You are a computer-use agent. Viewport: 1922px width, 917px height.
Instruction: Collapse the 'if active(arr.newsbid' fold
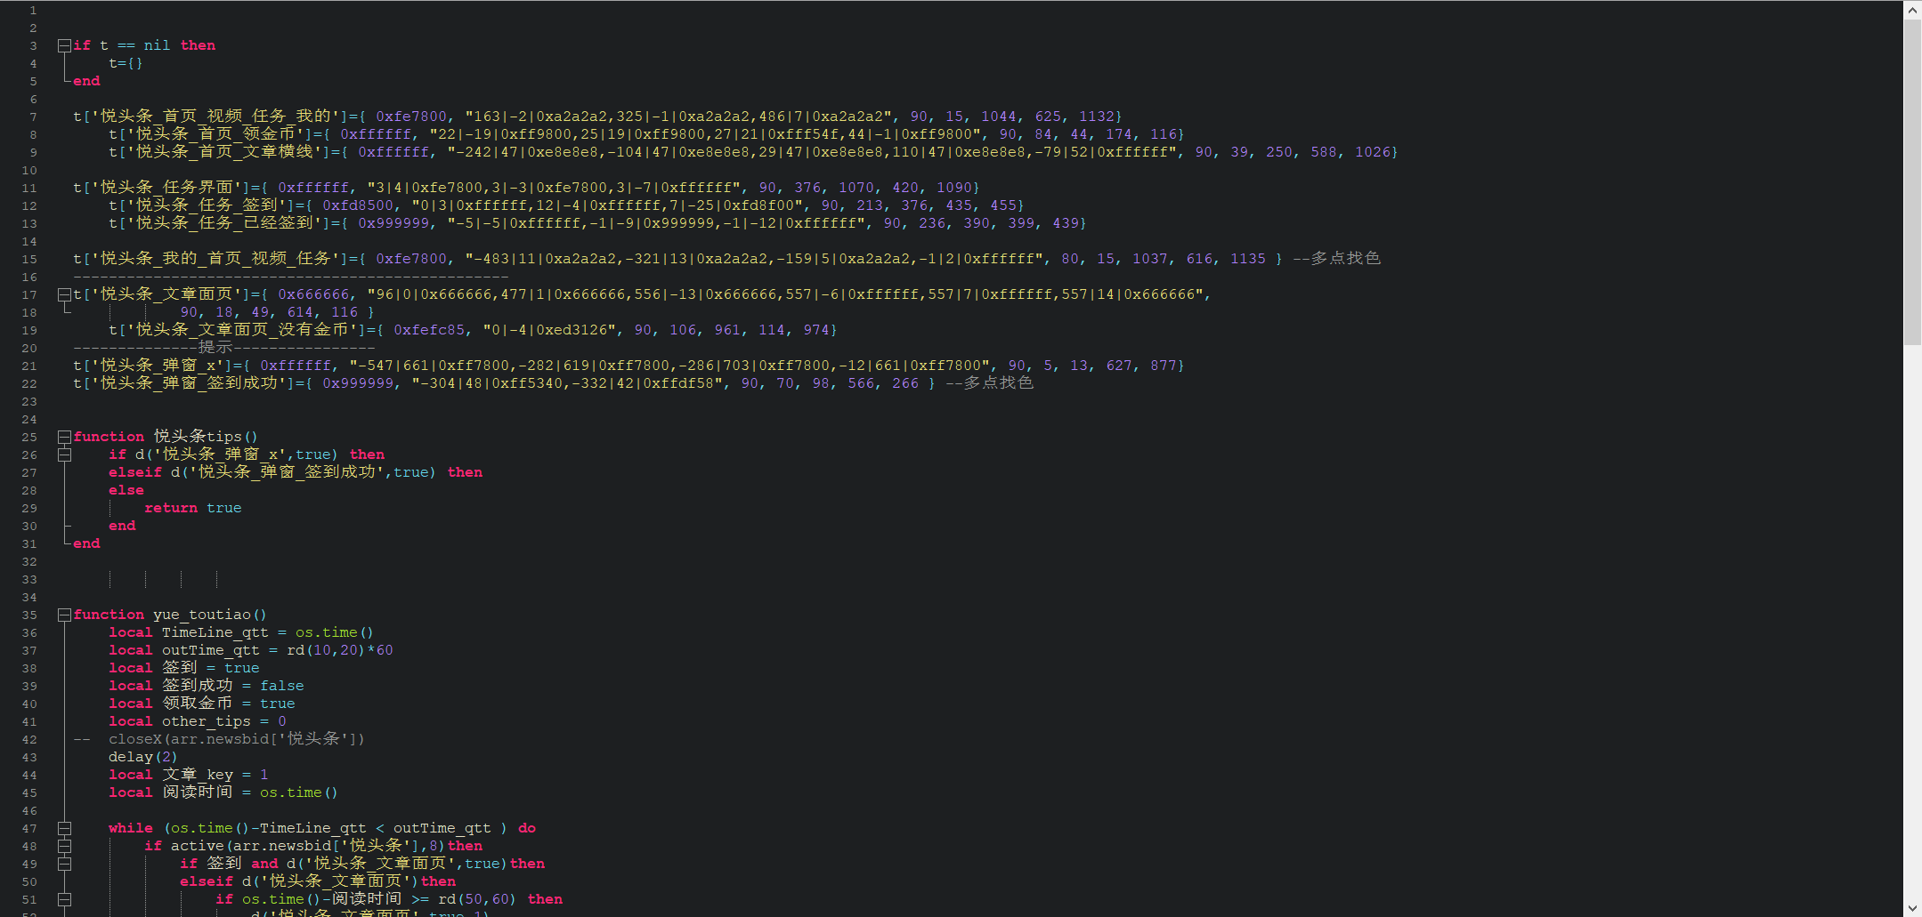[64, 846]
